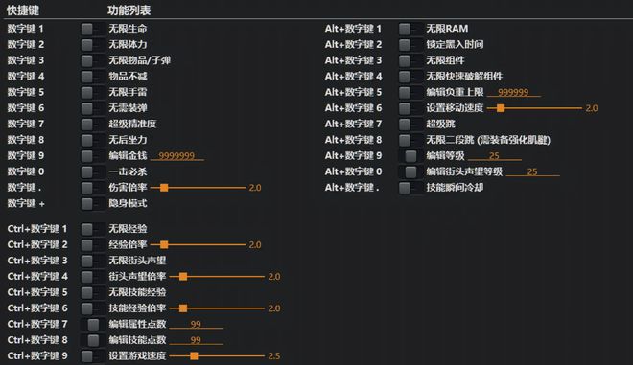Click the hotkey label 数字键 1
Screen dimensions: 633x365
click(x=26, y=29)
